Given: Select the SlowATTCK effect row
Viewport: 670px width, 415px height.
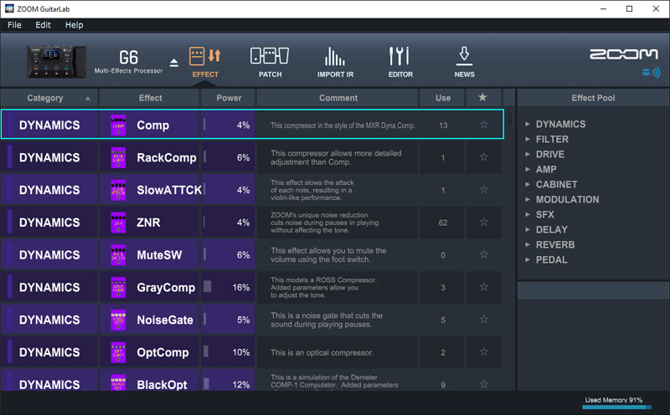Looking at the screenshot, I should pyautogui.click(x=251, y=190).
